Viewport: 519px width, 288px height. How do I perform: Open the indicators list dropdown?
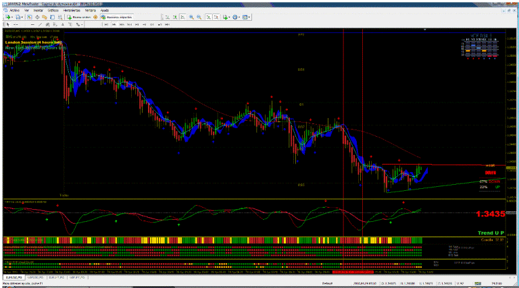click(x=230, y=18)
